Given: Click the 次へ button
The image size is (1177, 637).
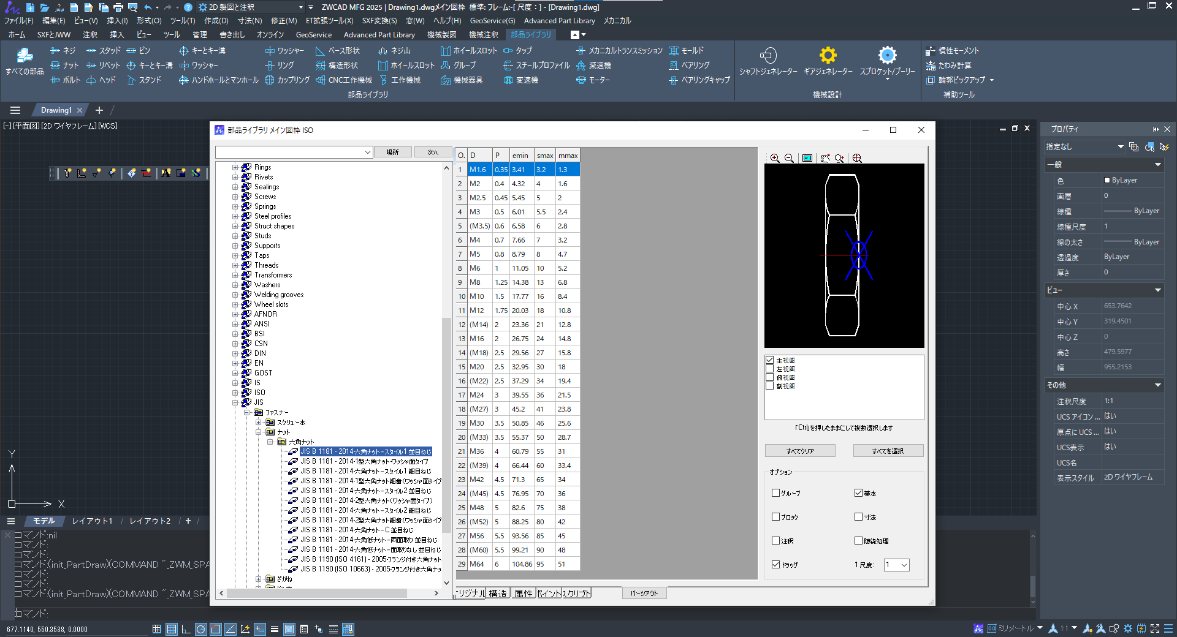Looking at the screenshot, I should click(433, 152).
